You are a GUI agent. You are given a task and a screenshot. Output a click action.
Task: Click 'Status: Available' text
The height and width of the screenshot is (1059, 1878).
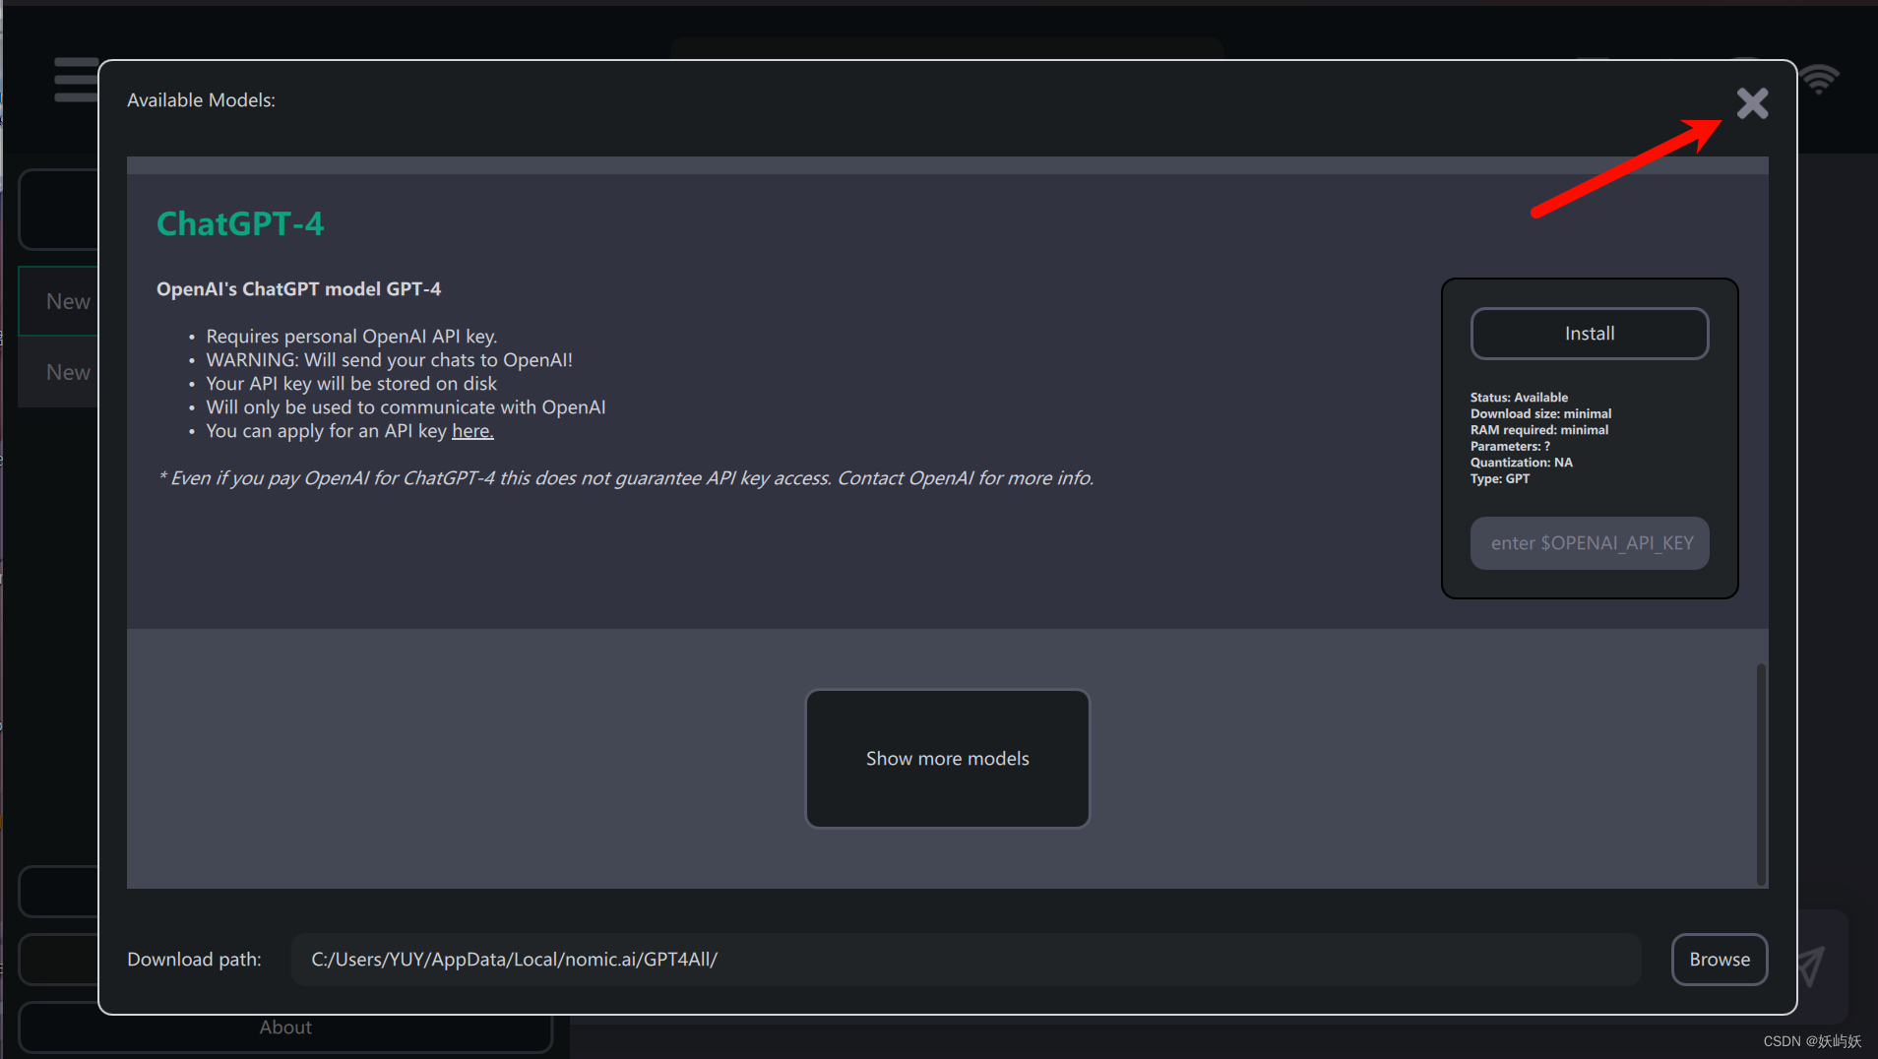[1519, 398]
